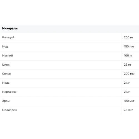Select the Медь row label
This screenshot has width=139, height=139.
pos(6,83)
